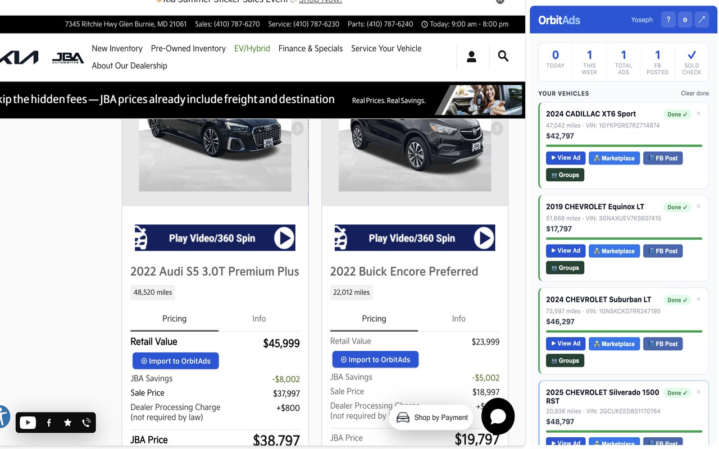
Task: Open Pre-Owned Inventory menu
Action: pyautogui.click(x=188, y=48)
